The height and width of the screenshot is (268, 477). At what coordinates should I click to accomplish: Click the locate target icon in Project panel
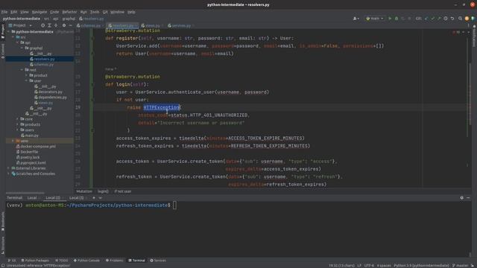click(x=42, y=25)
